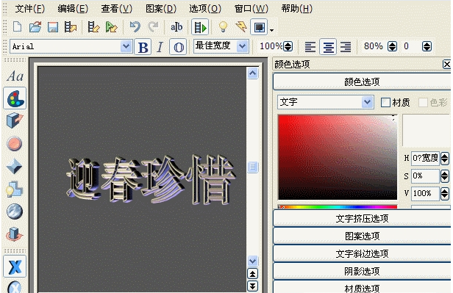
Task: Pick a color in the red gradient square
Action: [x=338, y=157]
